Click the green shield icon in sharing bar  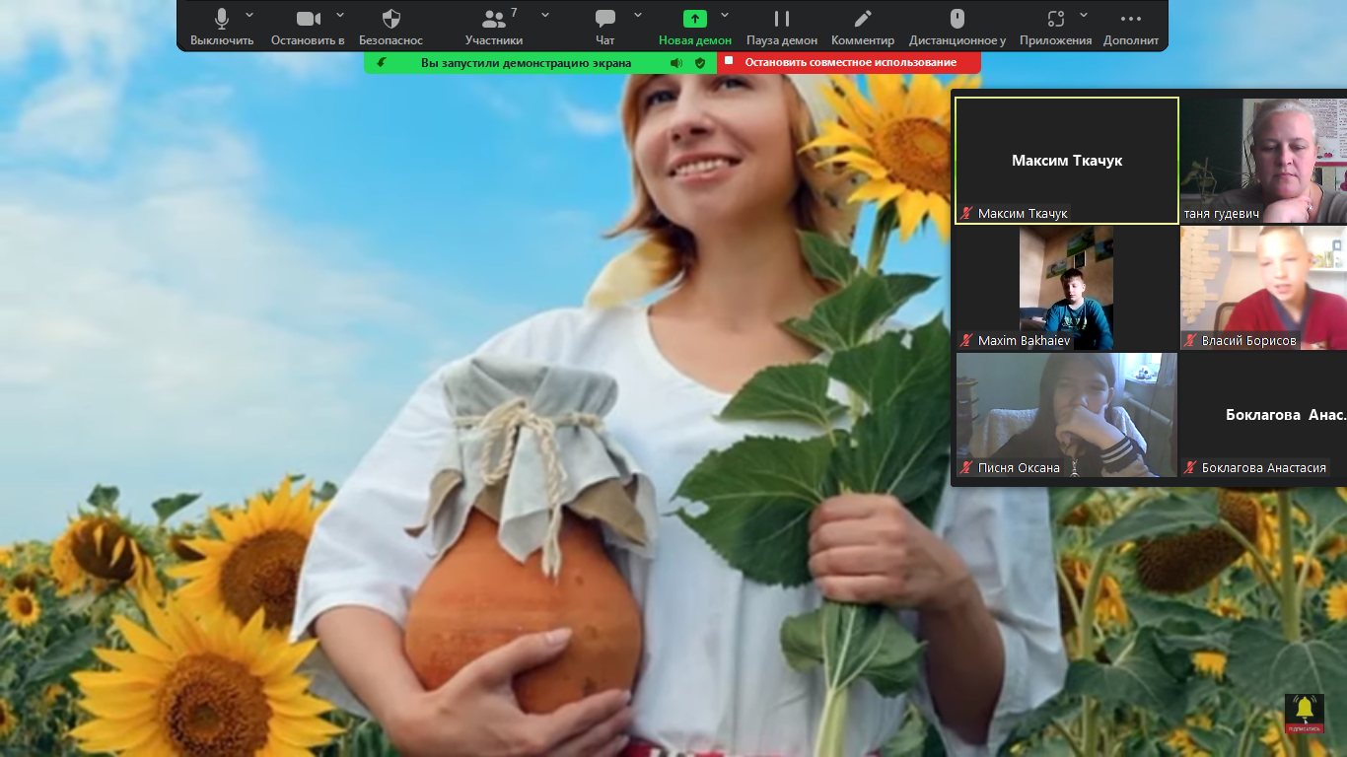[x=700, y=62]
